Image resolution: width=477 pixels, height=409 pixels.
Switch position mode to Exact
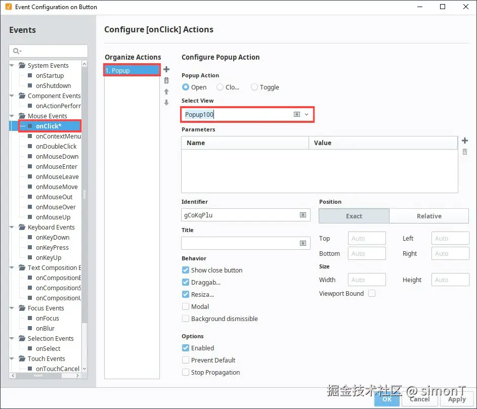354,216
